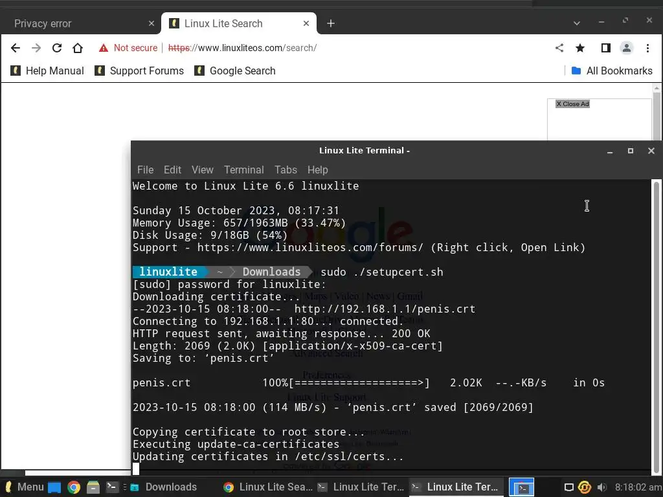Maximize the Linux Lite Terminal window

pyautogui.click(x=631, y=151)
